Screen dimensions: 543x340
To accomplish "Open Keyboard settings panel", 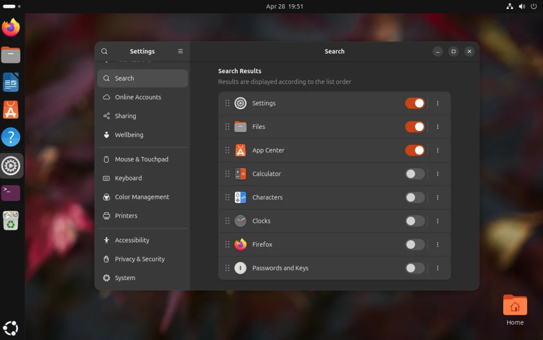I will click(x=142, y=178).
